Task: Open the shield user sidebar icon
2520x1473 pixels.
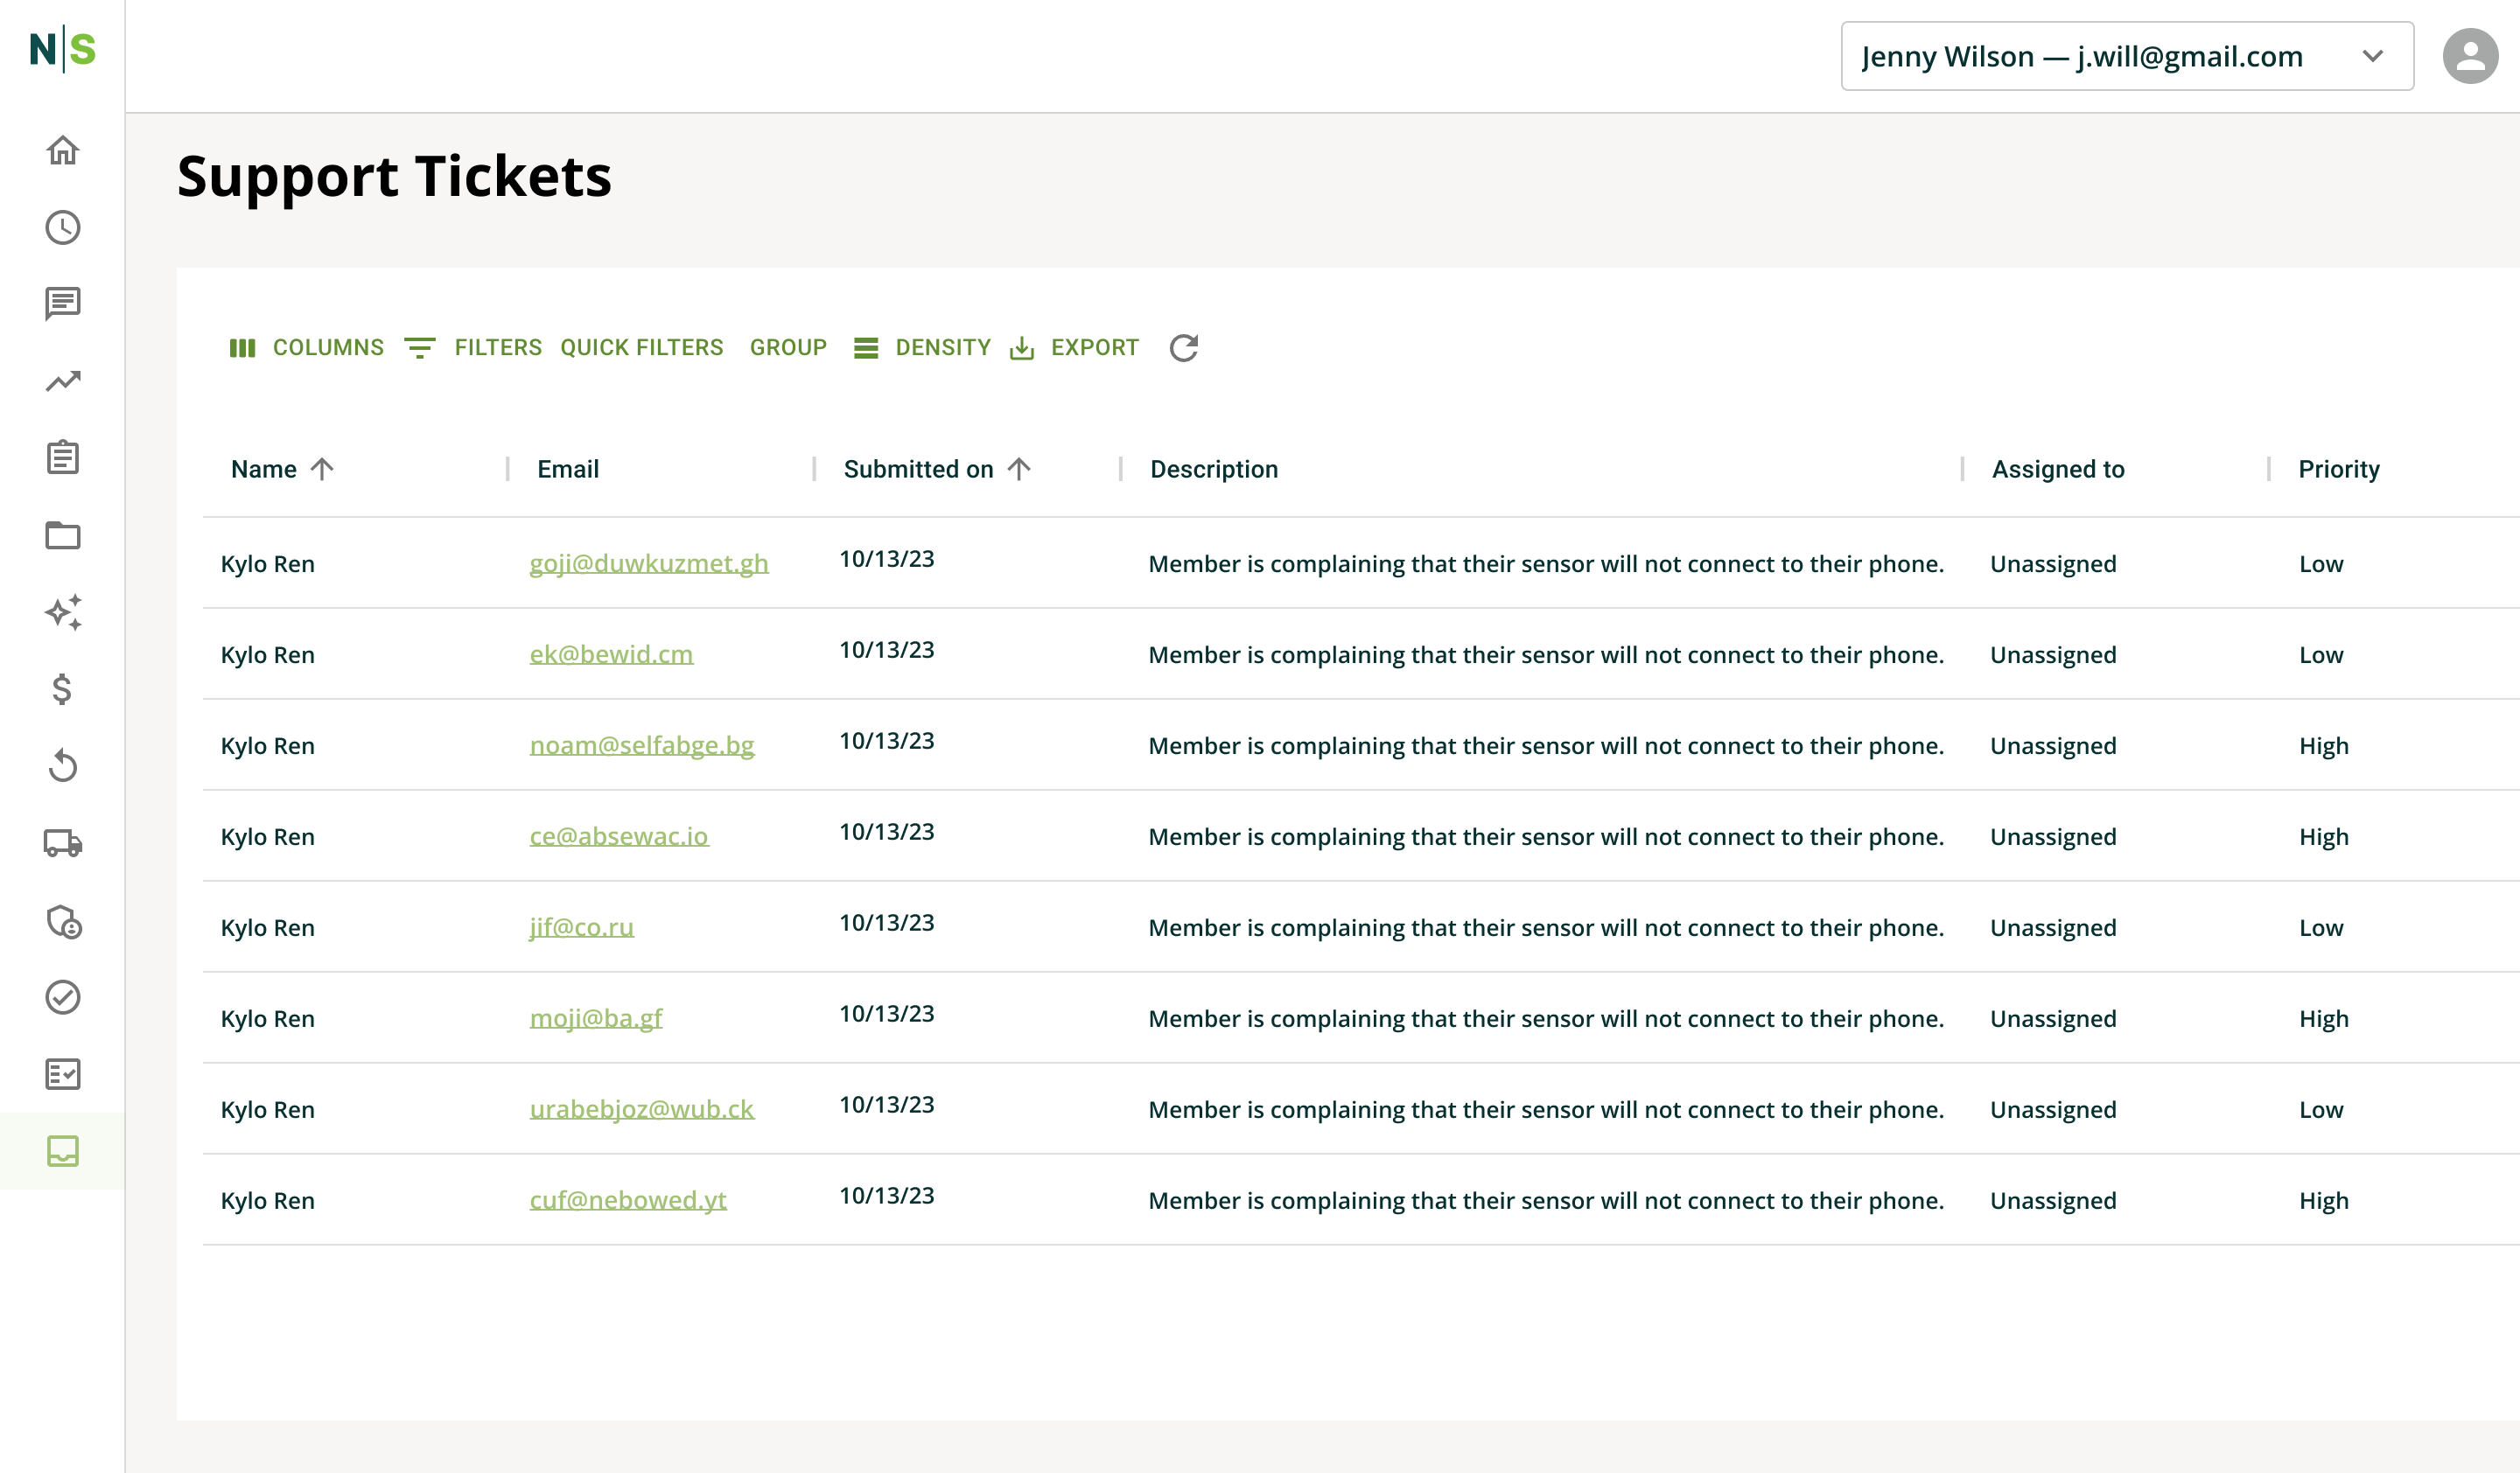Action: point(62,920)
